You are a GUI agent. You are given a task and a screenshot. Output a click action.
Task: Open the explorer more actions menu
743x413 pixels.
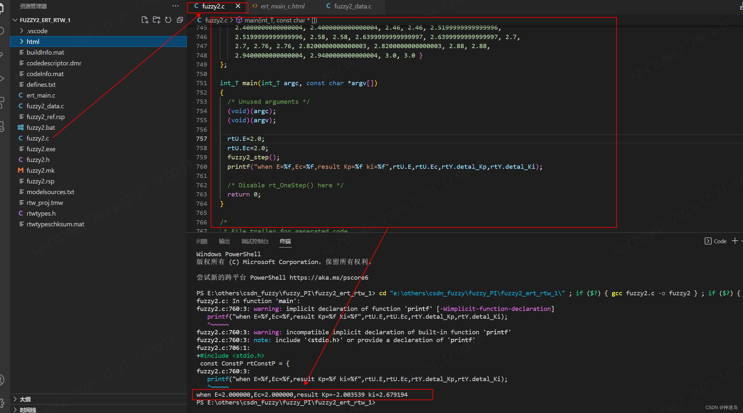(x=175, y=6)
